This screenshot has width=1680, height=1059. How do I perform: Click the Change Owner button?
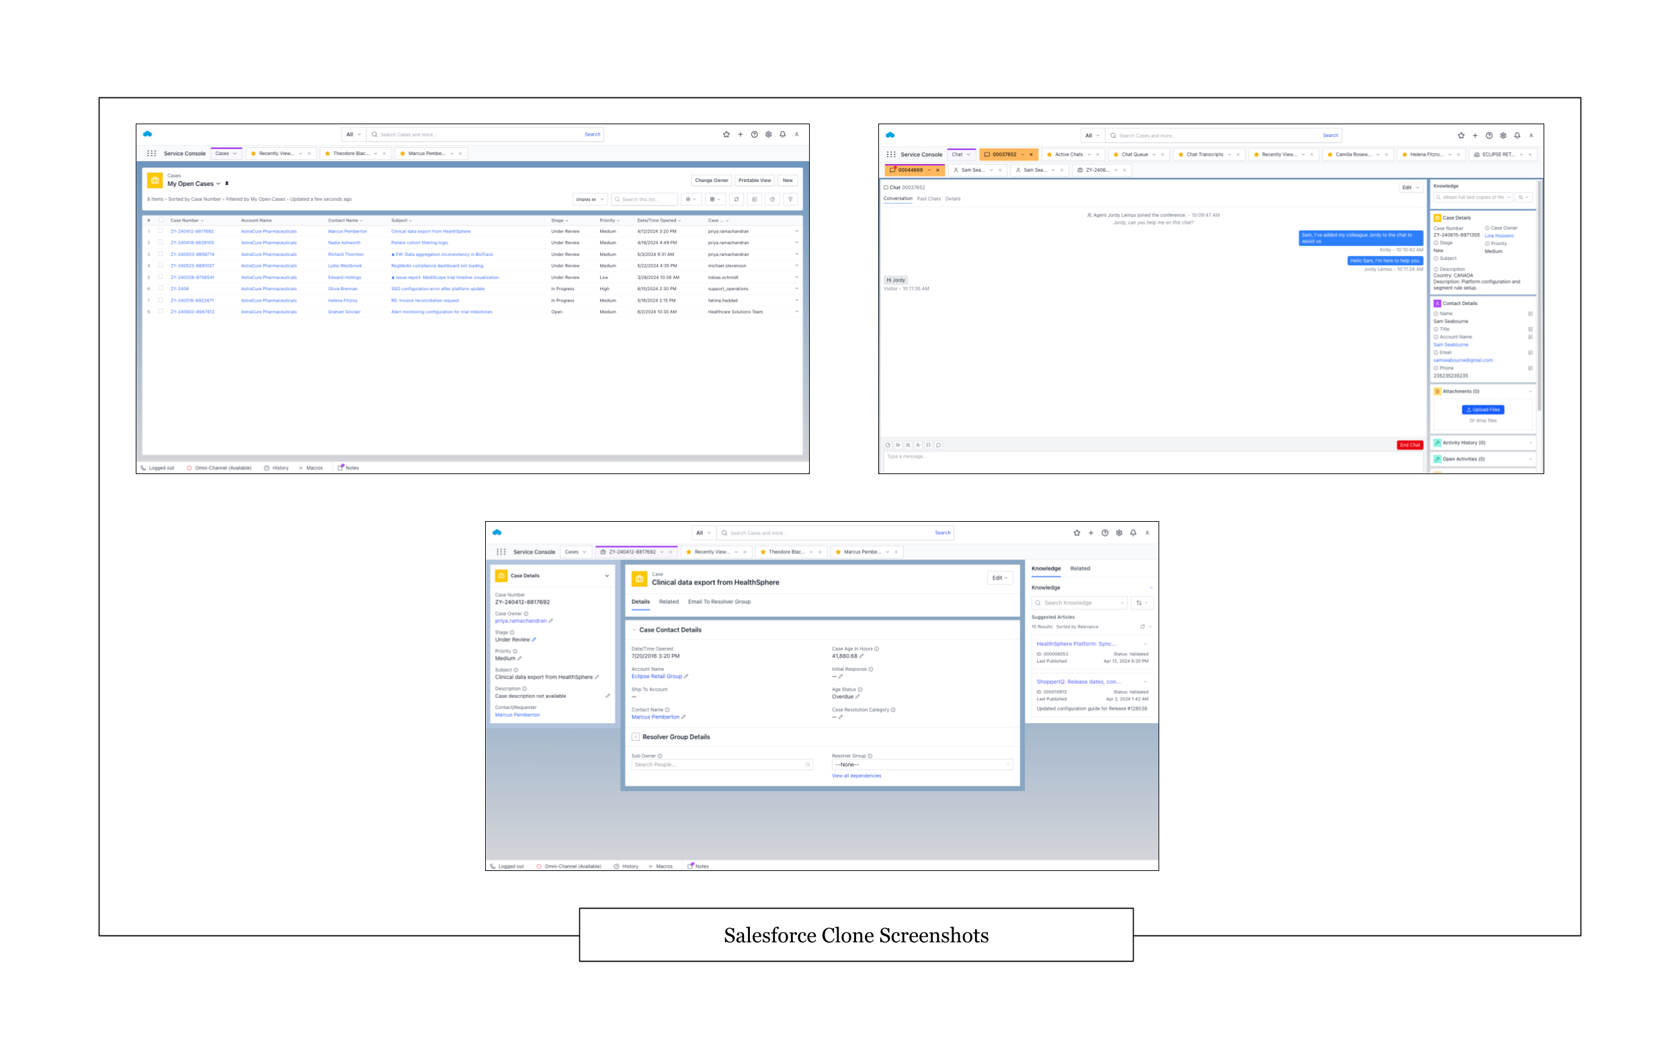tap(711, 180)
